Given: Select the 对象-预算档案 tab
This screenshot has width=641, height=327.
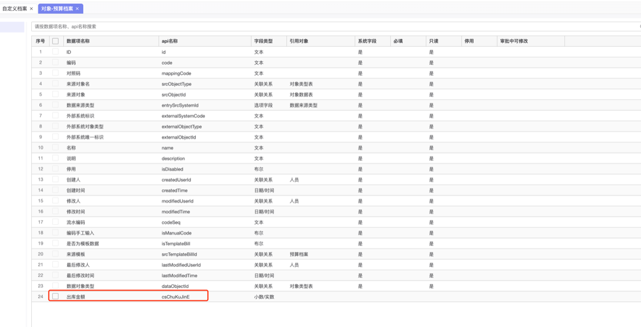Looking at the screenshot, I should click(57, 9).
